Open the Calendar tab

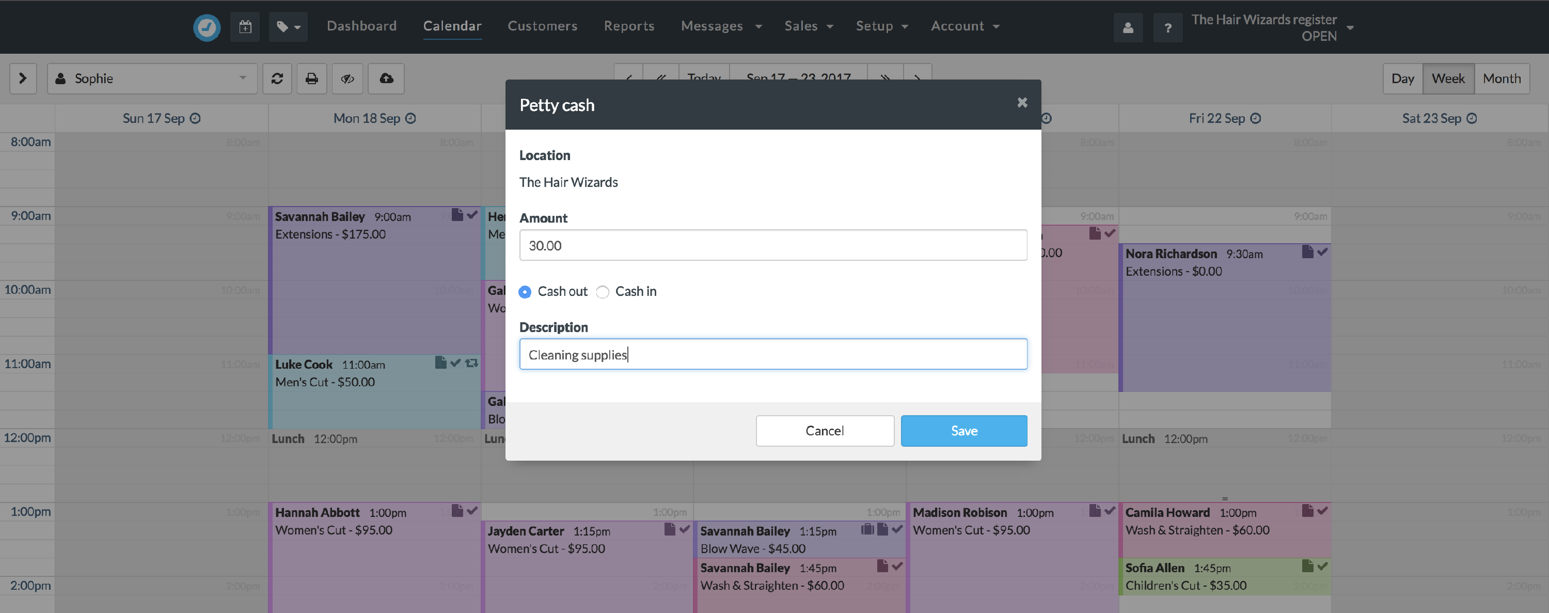click(452, 26)
